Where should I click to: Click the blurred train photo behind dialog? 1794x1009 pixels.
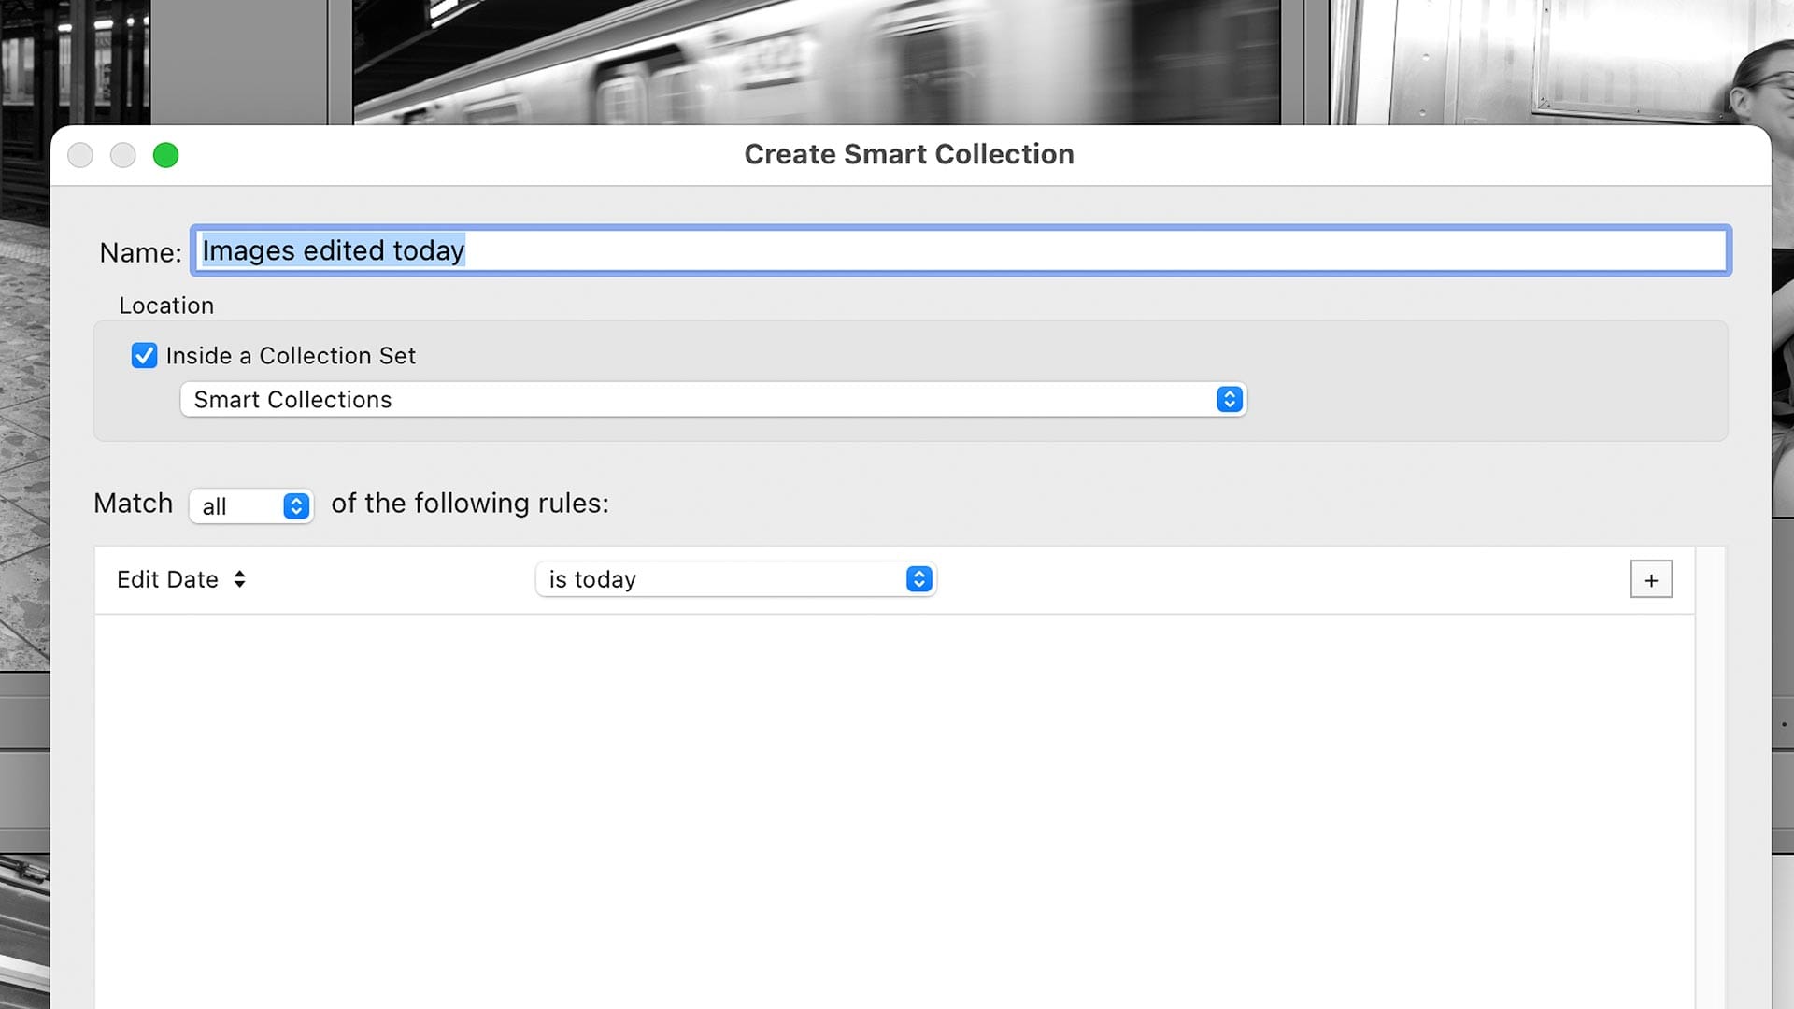(813, 61)
